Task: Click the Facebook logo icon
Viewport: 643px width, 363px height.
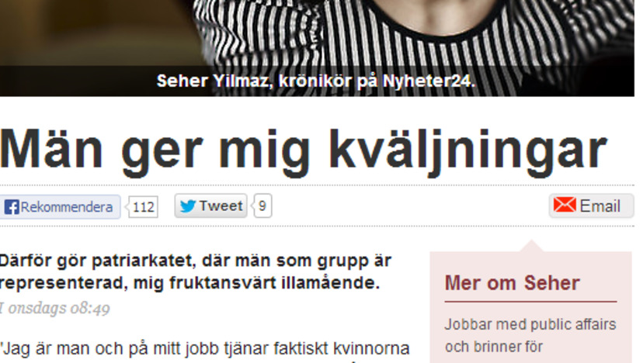Action: click(12, 207)
